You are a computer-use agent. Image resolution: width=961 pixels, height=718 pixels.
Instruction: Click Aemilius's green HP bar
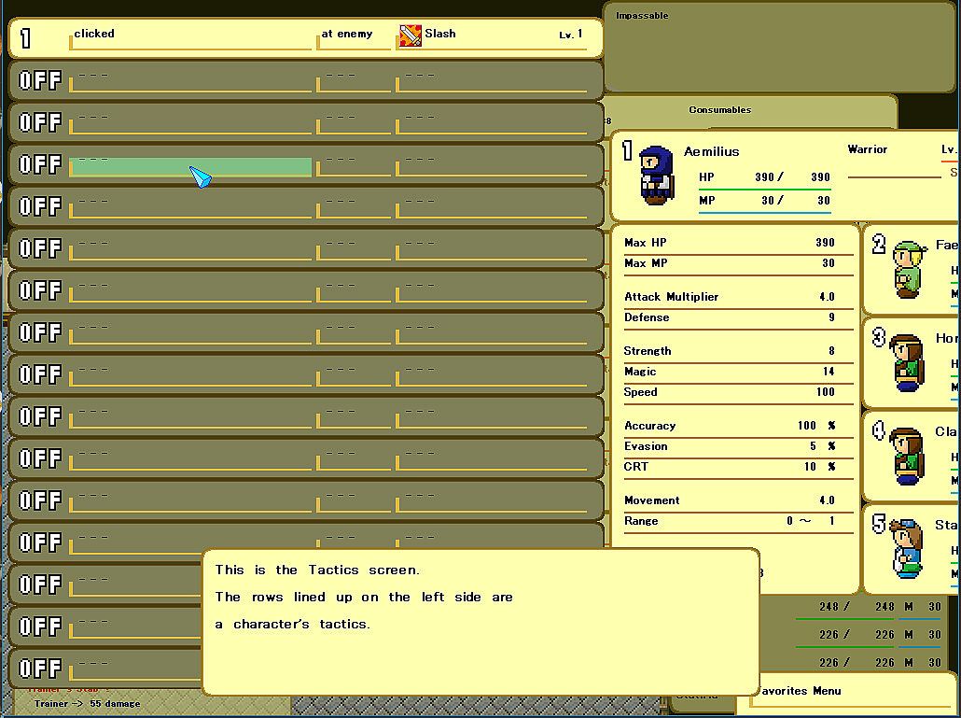point(765,190)
